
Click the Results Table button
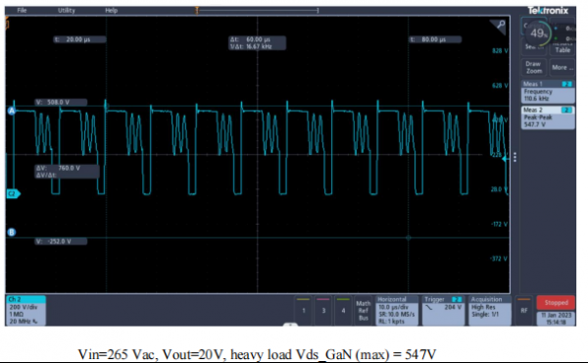click(x=563, y=47)
